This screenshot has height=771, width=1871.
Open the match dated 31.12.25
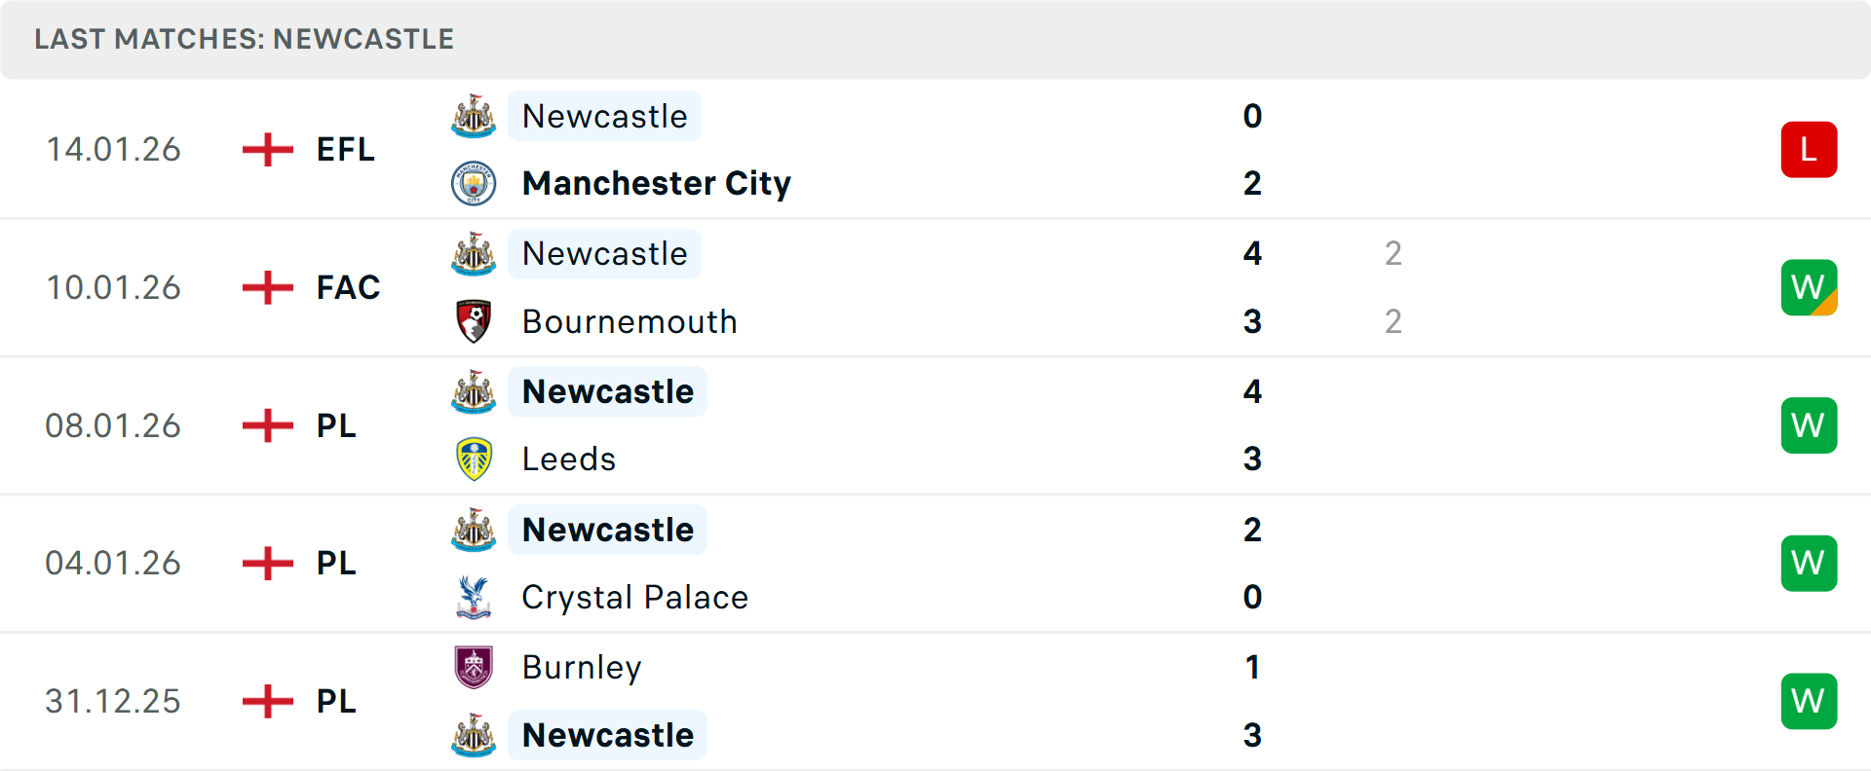click(113, 701)
